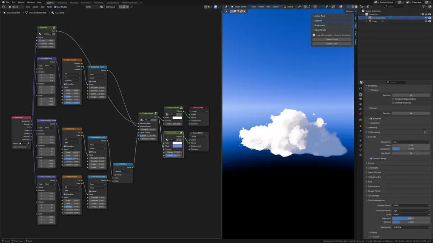Screen dimensions: 433x243
Task: Click the material browse sphere icon next to EC Cloud
Action: click(102, 7)
